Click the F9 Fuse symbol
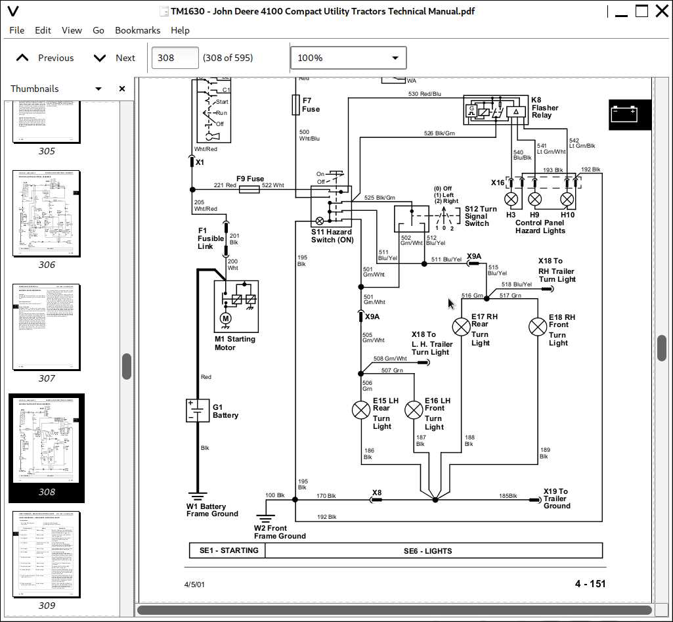Viewport: 673px width, 622px height. tap(249, 189)
